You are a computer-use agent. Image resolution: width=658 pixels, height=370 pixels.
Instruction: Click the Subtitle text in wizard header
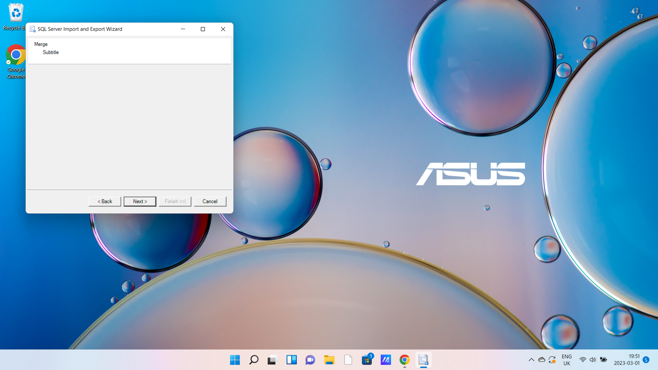[51, 52]
